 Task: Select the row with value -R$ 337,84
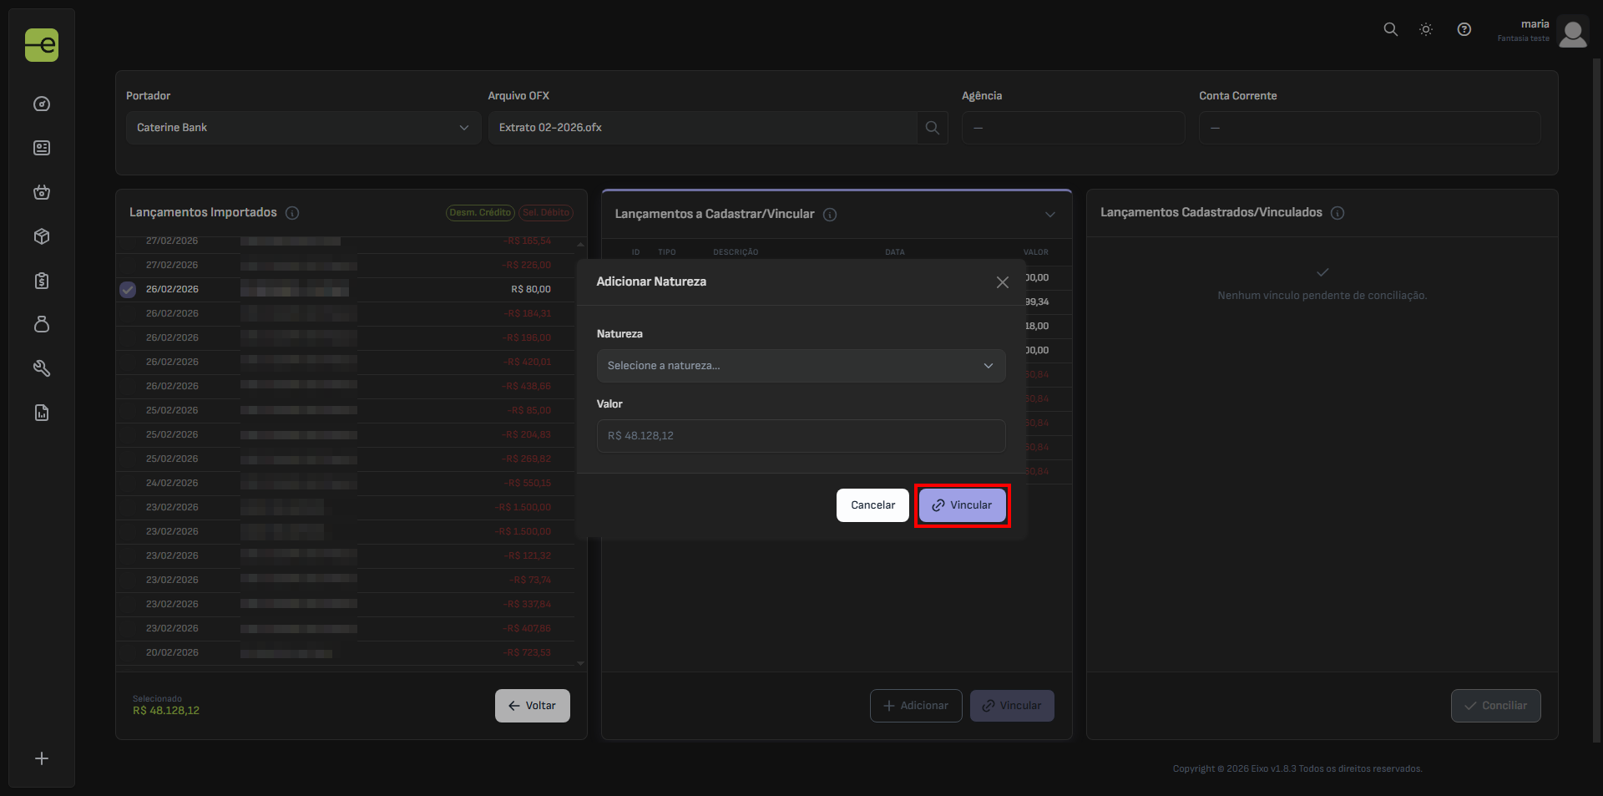click(346, 605)
